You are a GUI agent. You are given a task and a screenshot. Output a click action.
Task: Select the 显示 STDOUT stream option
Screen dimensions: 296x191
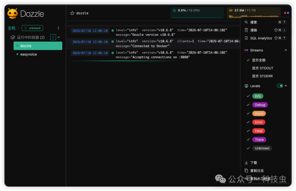pyautogui.click(x=263, y=68)
